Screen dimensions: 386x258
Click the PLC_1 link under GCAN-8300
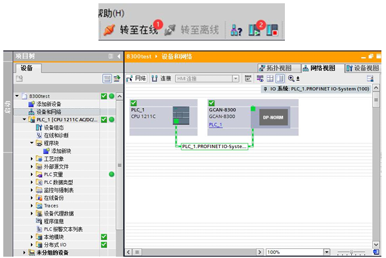tap(215, 124)
